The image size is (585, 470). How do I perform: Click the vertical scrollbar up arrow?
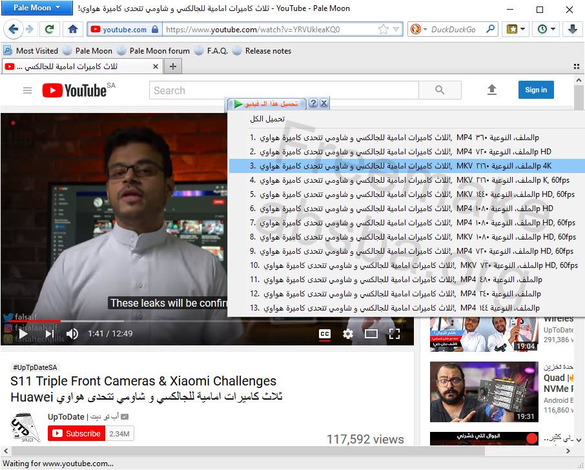579,80
